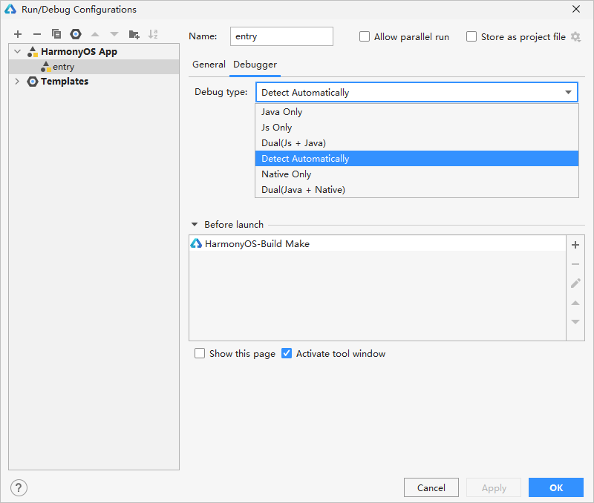Viewport: 594px width, 503px height.
Task: Click the Remove Configuration minus icon
Action: [x=37, y=34]
